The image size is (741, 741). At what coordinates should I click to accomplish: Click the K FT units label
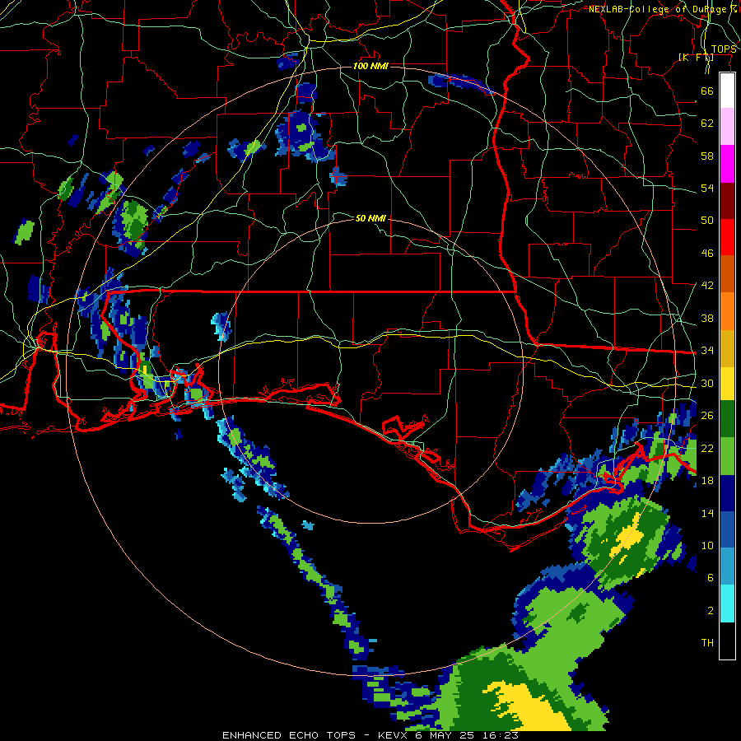(x=696, y=58)
